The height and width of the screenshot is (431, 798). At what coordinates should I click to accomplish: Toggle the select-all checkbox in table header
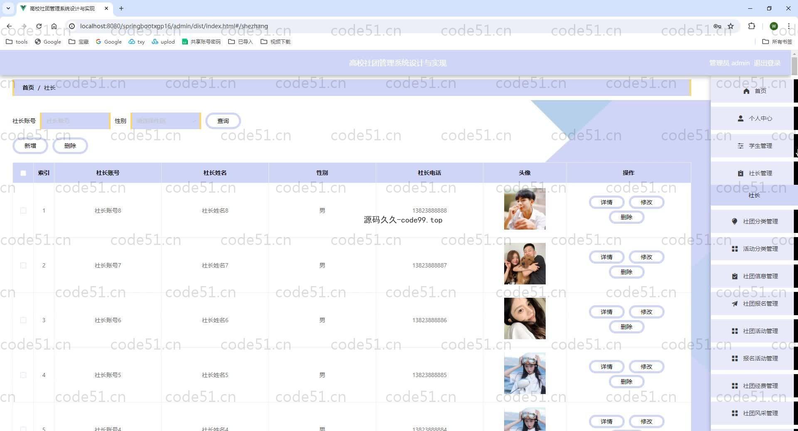point(23,173)
